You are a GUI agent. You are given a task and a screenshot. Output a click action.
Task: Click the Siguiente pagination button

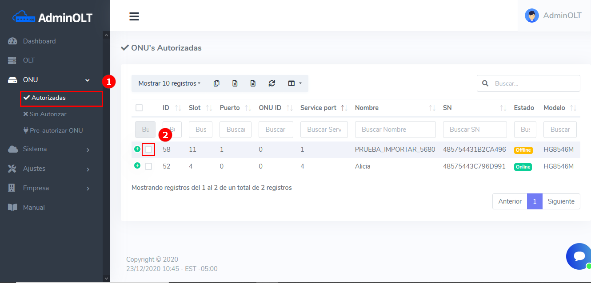(561, 201)
